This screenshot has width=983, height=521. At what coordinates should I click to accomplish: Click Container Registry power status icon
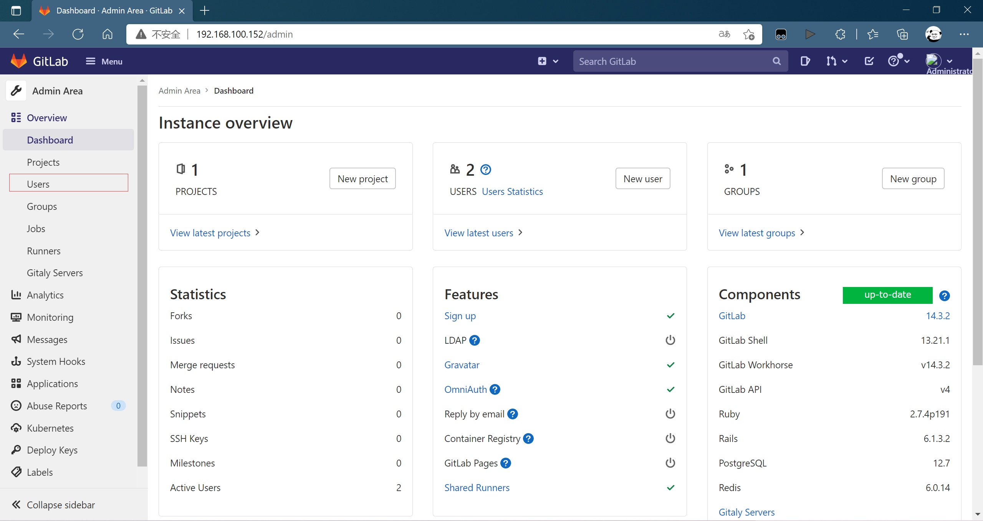670,439
